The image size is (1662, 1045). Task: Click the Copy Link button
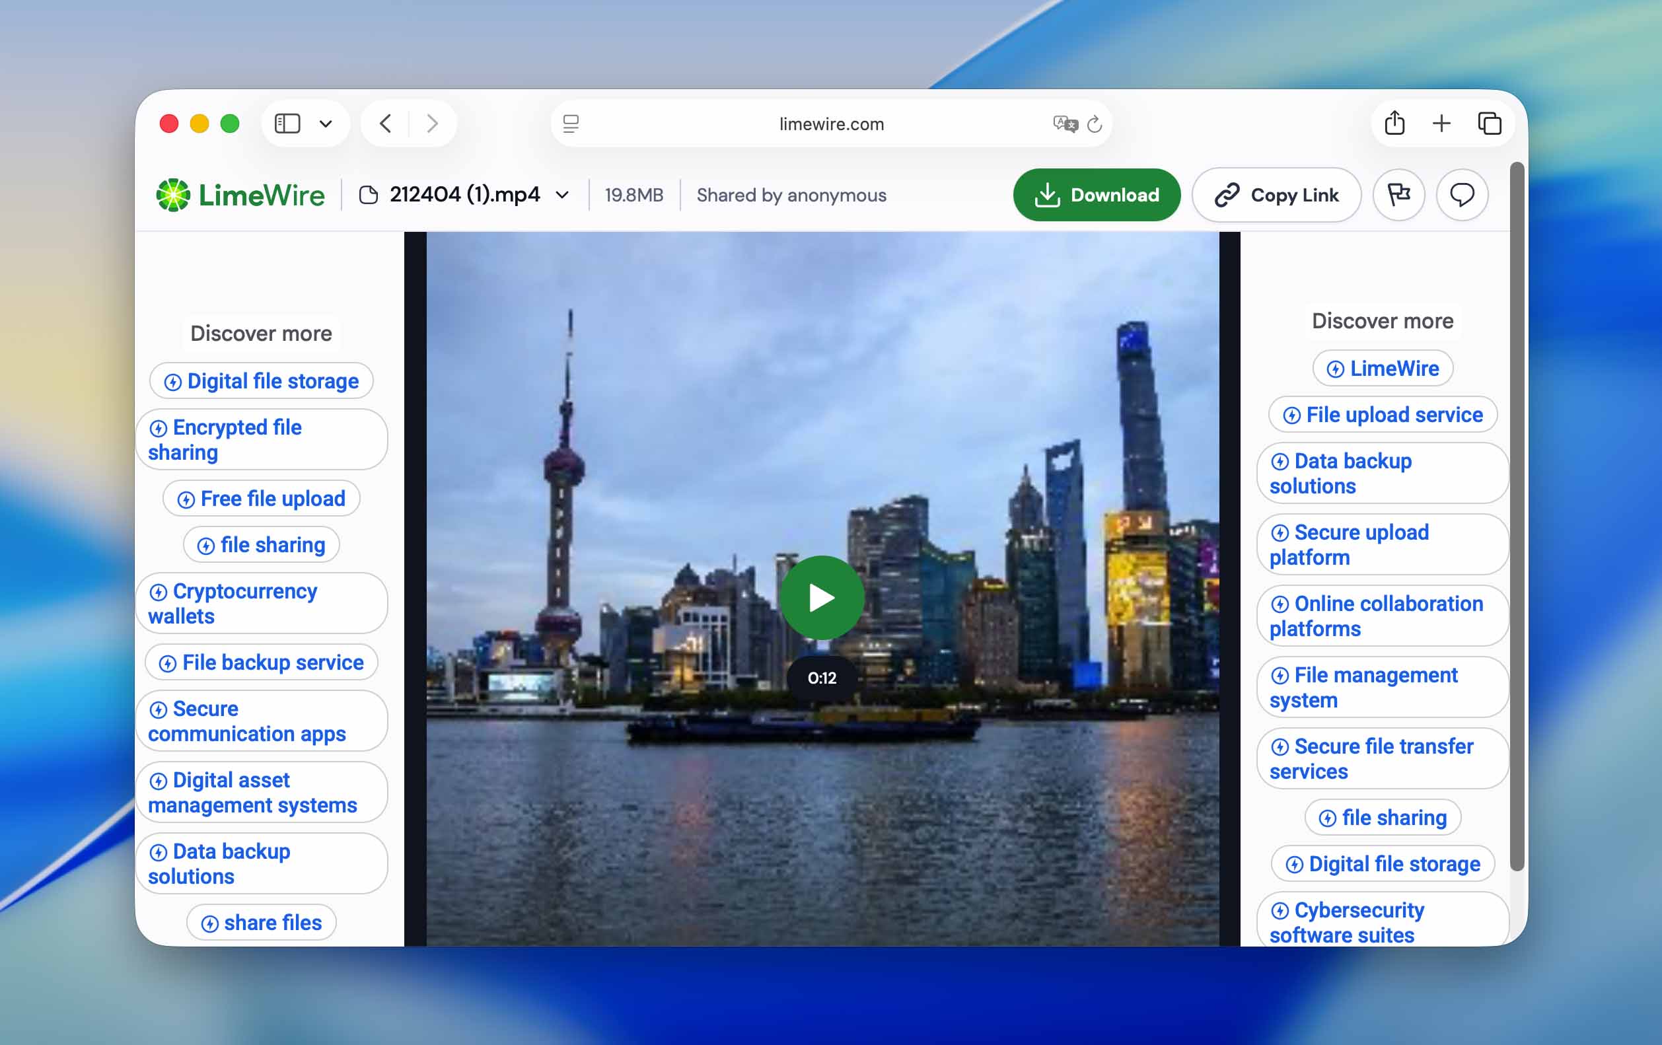[x=1276, y=196]
